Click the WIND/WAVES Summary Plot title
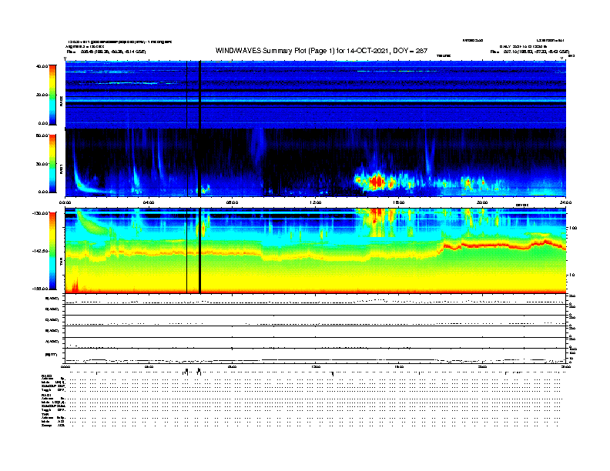 tap(321, 51)
